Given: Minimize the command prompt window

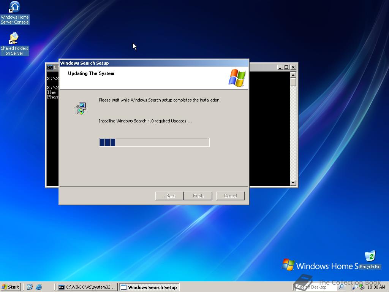Looking at the screenshot, I should click(280, 67).
